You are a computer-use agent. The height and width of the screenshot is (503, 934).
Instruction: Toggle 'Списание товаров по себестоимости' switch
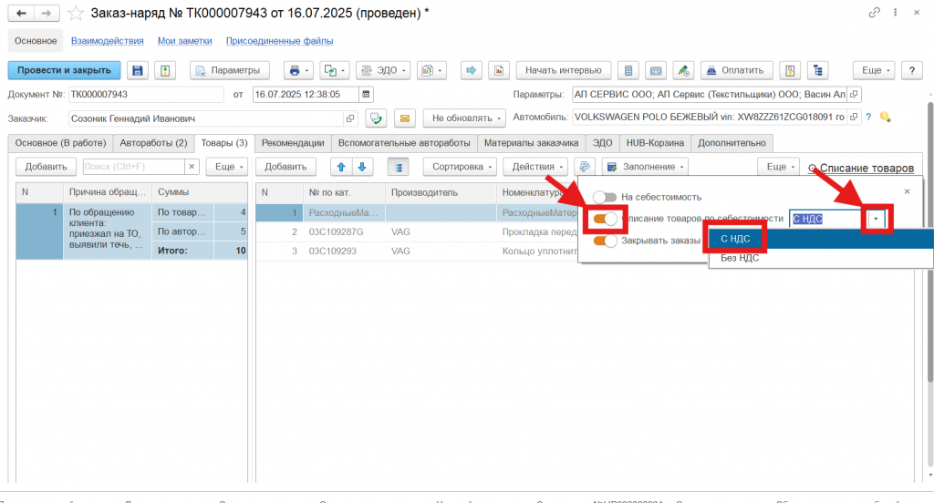[605, 219]
